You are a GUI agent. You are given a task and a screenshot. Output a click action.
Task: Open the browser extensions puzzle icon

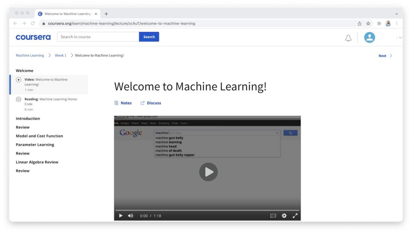coord(379,23)
